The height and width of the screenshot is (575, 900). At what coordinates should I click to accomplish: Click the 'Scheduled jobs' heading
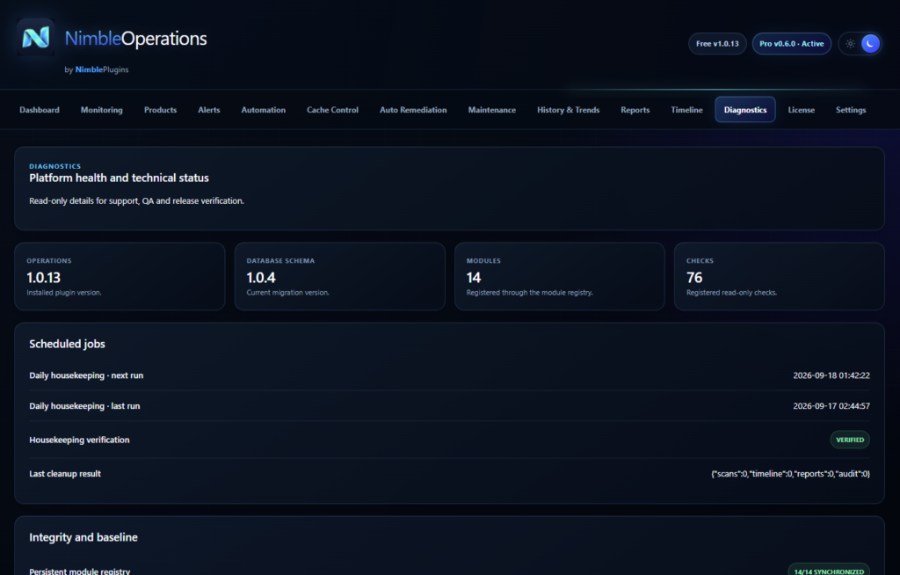tap(67, 344)
